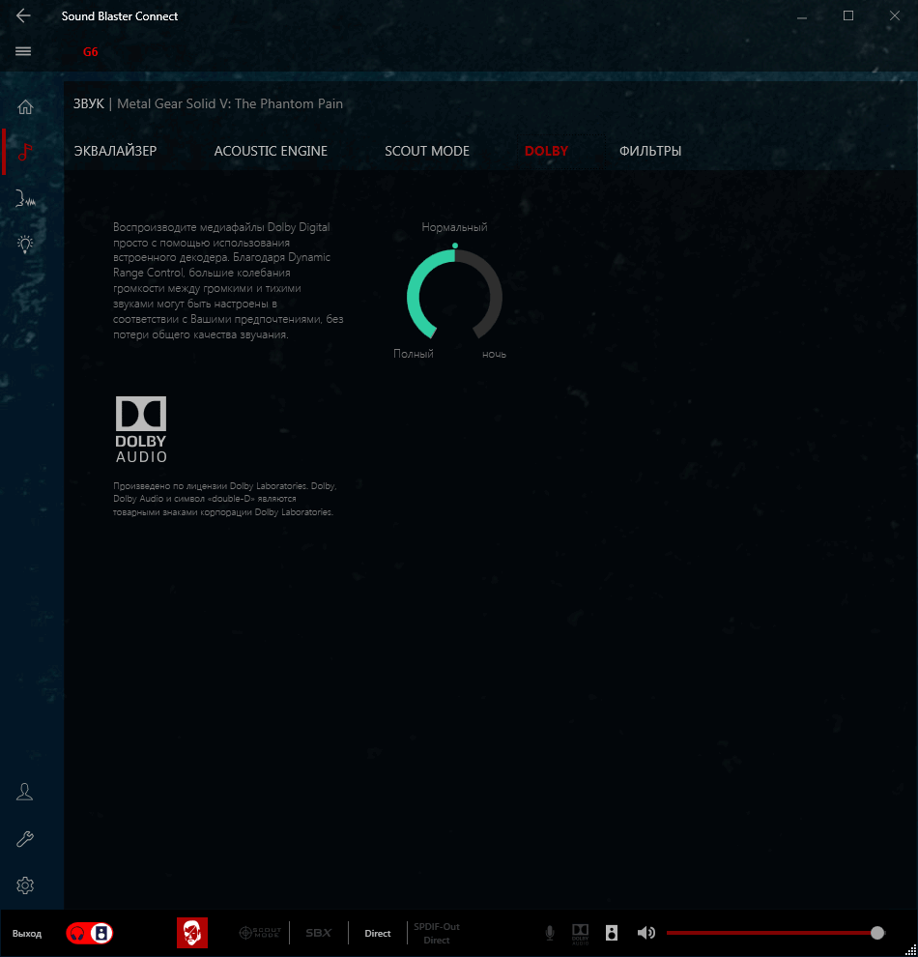Open the Voice settings sidebar icon
Image resolution: width=918 pixels, height=957 pixels.
pyautogui.click(x=25, y=198)
